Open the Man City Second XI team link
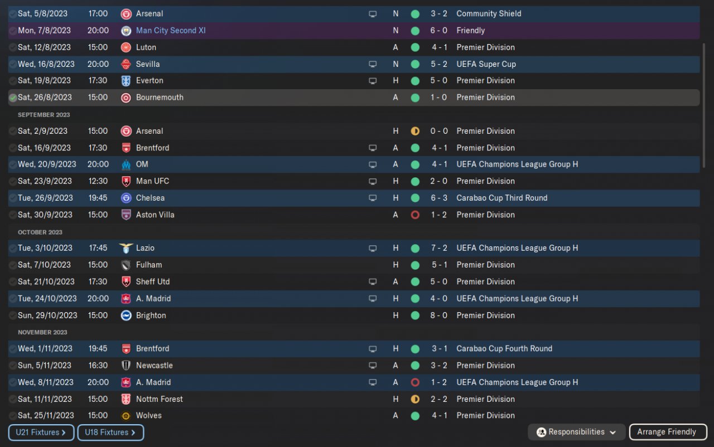 click(171, 31)
